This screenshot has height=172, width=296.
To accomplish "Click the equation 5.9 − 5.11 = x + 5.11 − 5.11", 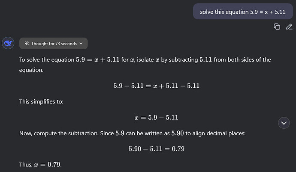I will point(156,86).
